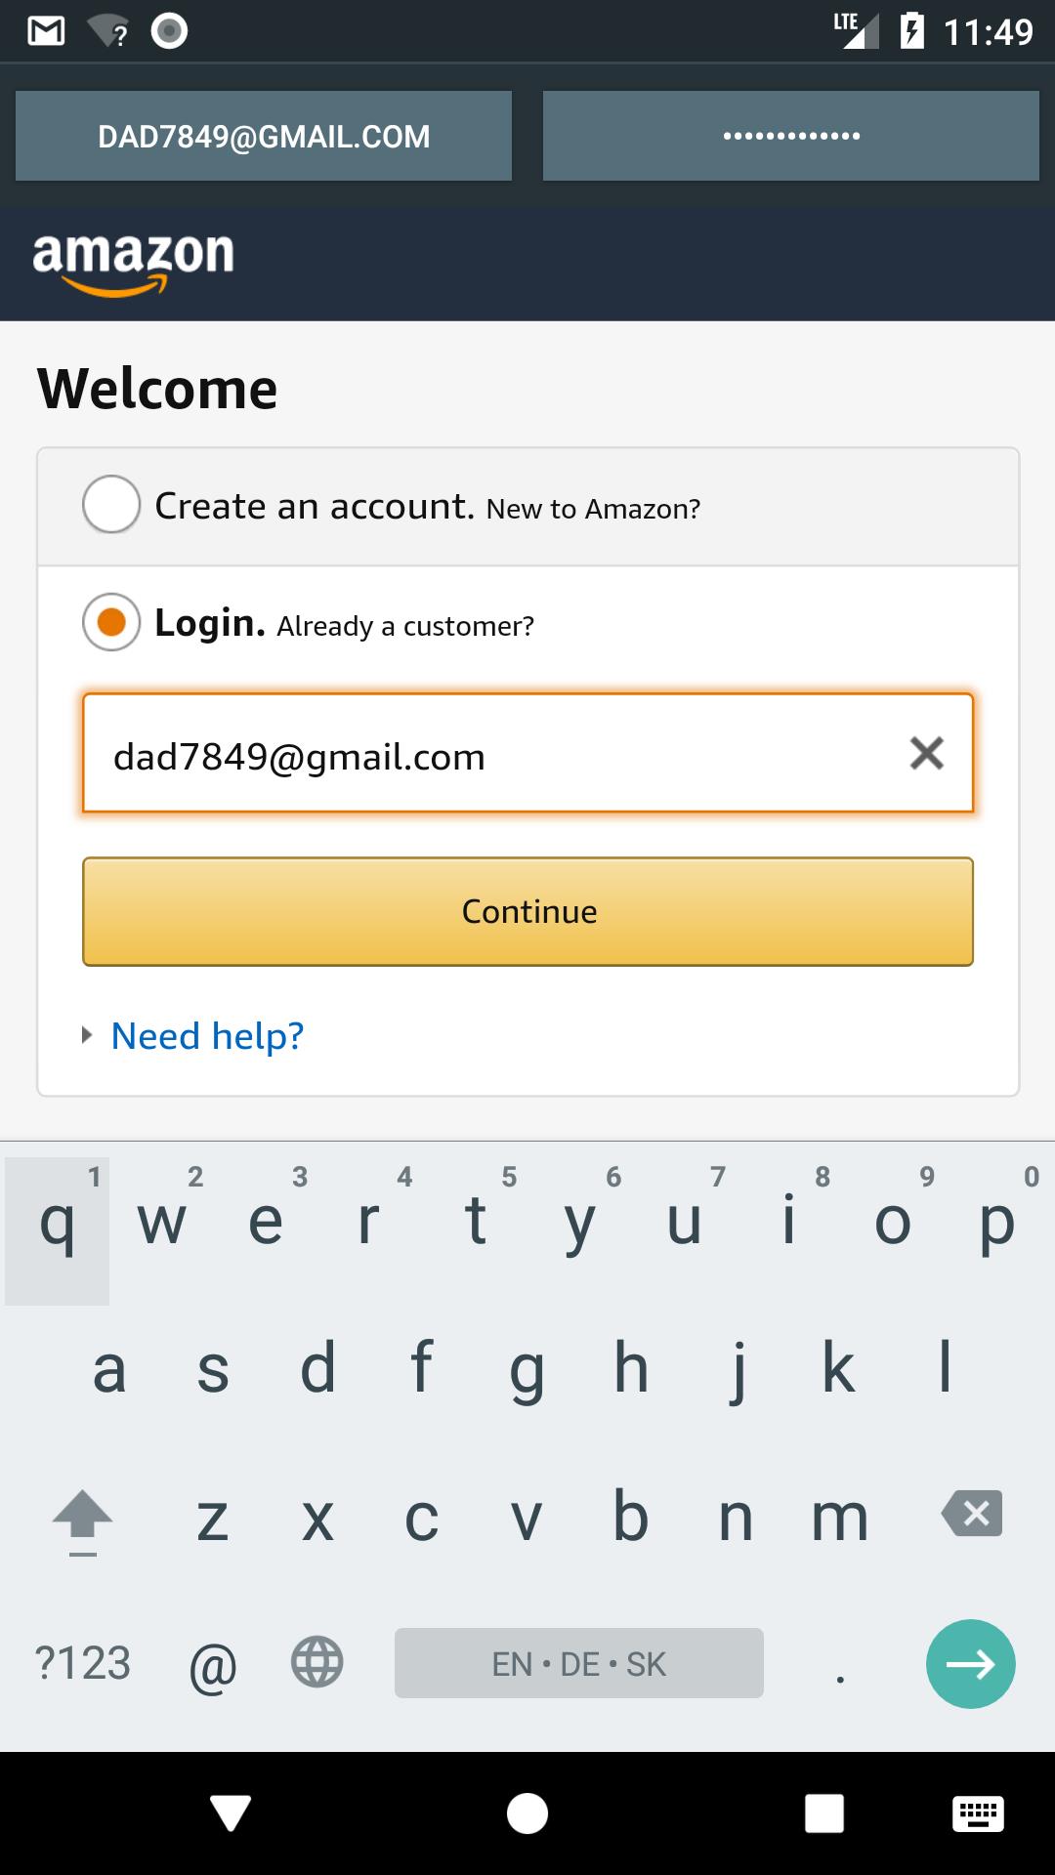Image resolution: width=1055 pixels, height=1875 pixels.
Task: Clear the email field with the X icon
Action: pyautogui.click(x=926, y=753)
